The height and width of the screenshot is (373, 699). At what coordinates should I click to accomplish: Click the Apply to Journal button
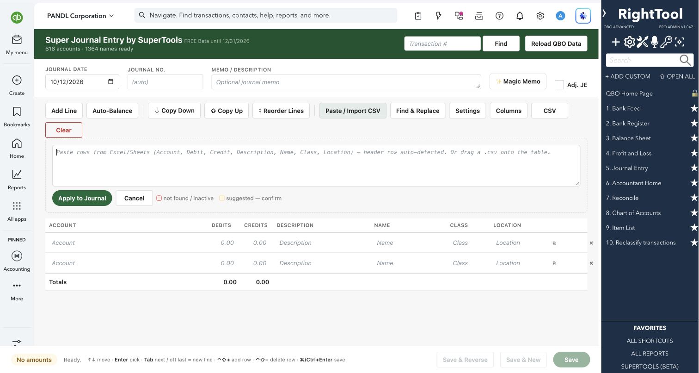[82, 198]
